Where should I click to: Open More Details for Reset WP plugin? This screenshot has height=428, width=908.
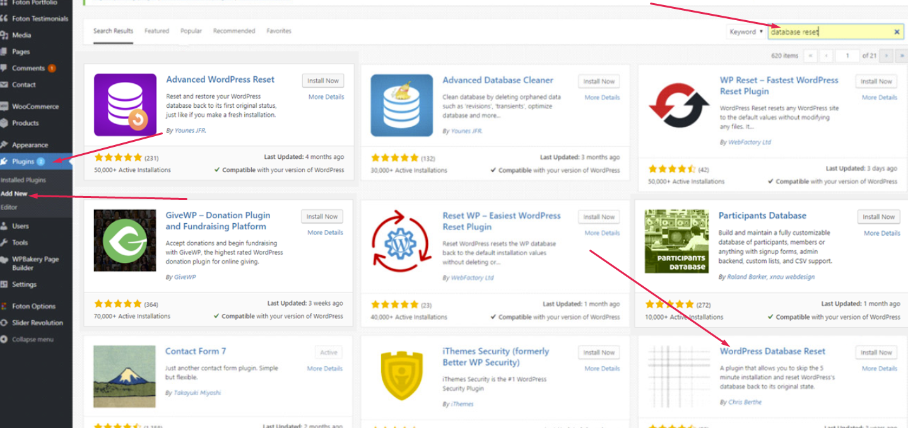pos(602,233)
